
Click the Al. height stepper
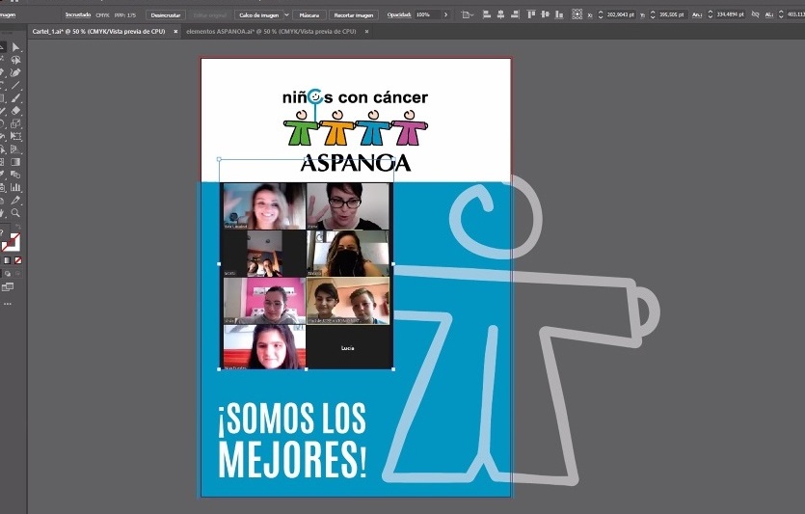782,14
